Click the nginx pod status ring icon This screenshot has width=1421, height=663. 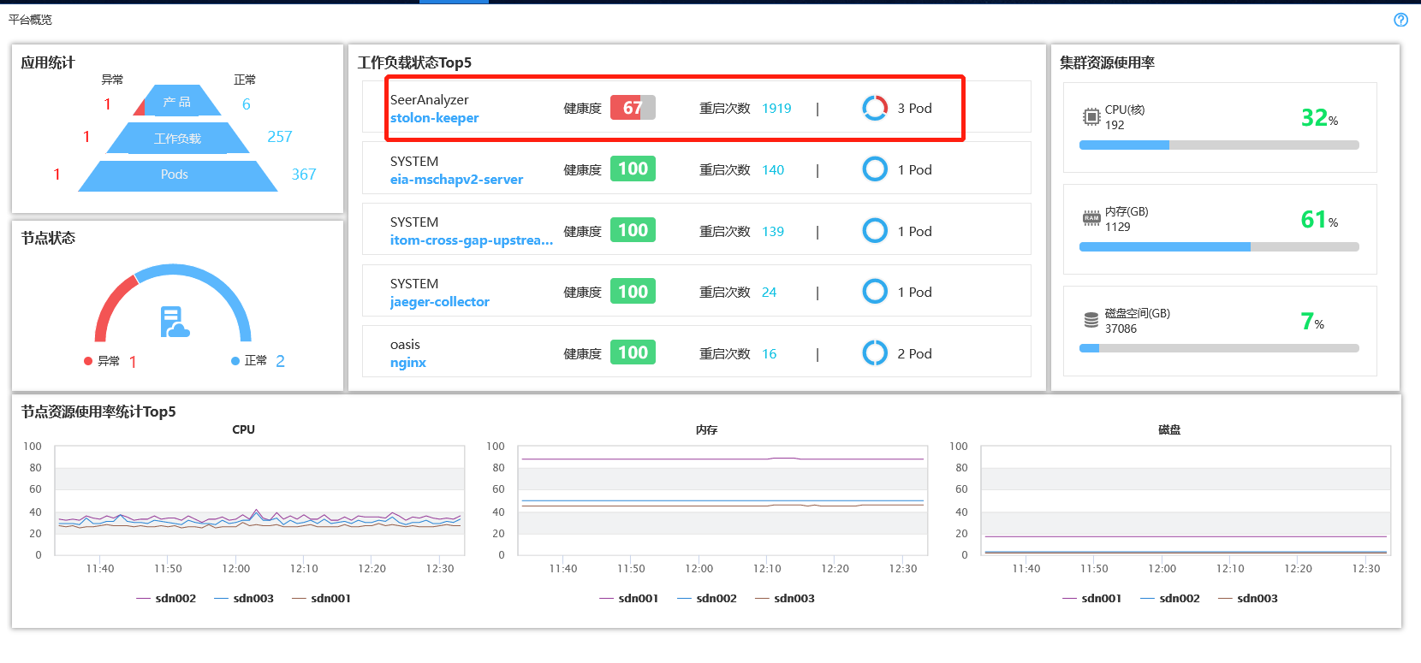874,352
